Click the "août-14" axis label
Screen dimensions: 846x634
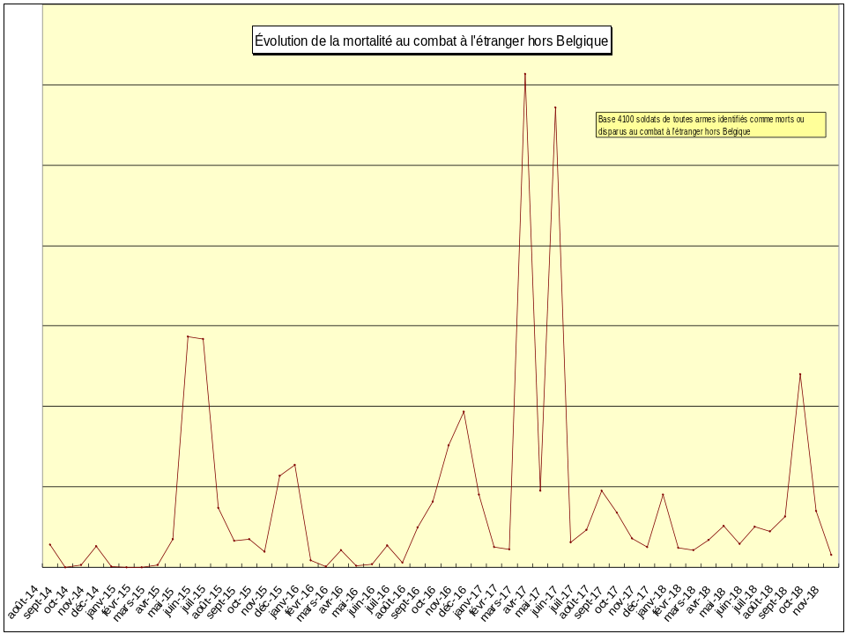click(25, 601)
